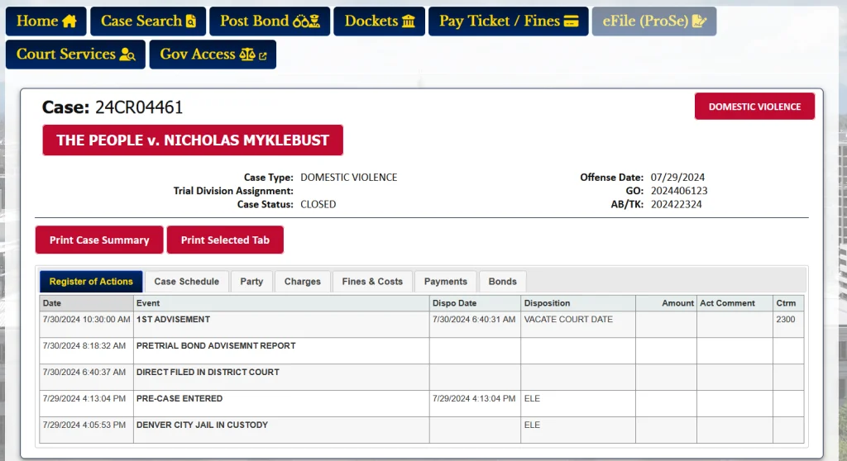Screen dimensions: 847x461
Task: Switch to the Bonds tab
Action: 502,282
